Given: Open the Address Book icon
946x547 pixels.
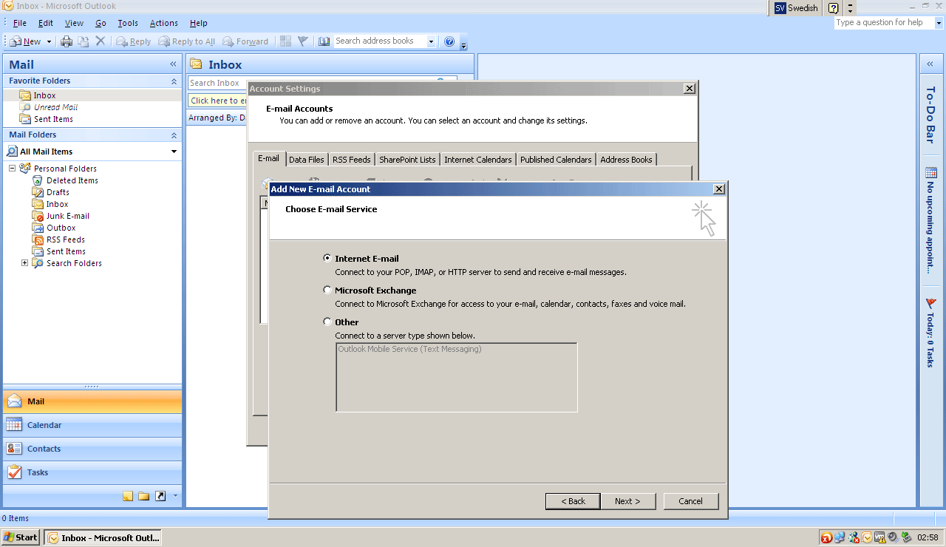Looking at the screenshot, I should click(x=324, y=41).
